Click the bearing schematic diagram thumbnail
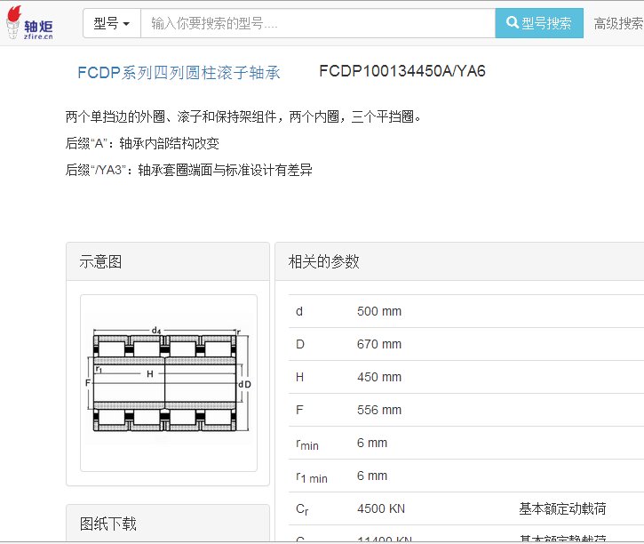The height and width of the screenshot is (544, 644). [169, 382]
